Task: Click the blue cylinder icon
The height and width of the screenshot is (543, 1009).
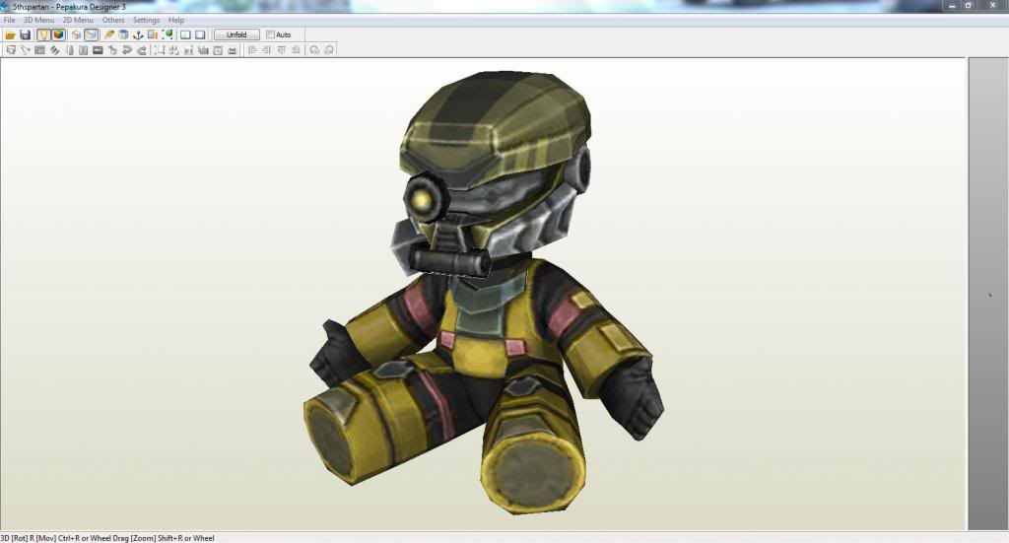Action: (x=123, y=34)
